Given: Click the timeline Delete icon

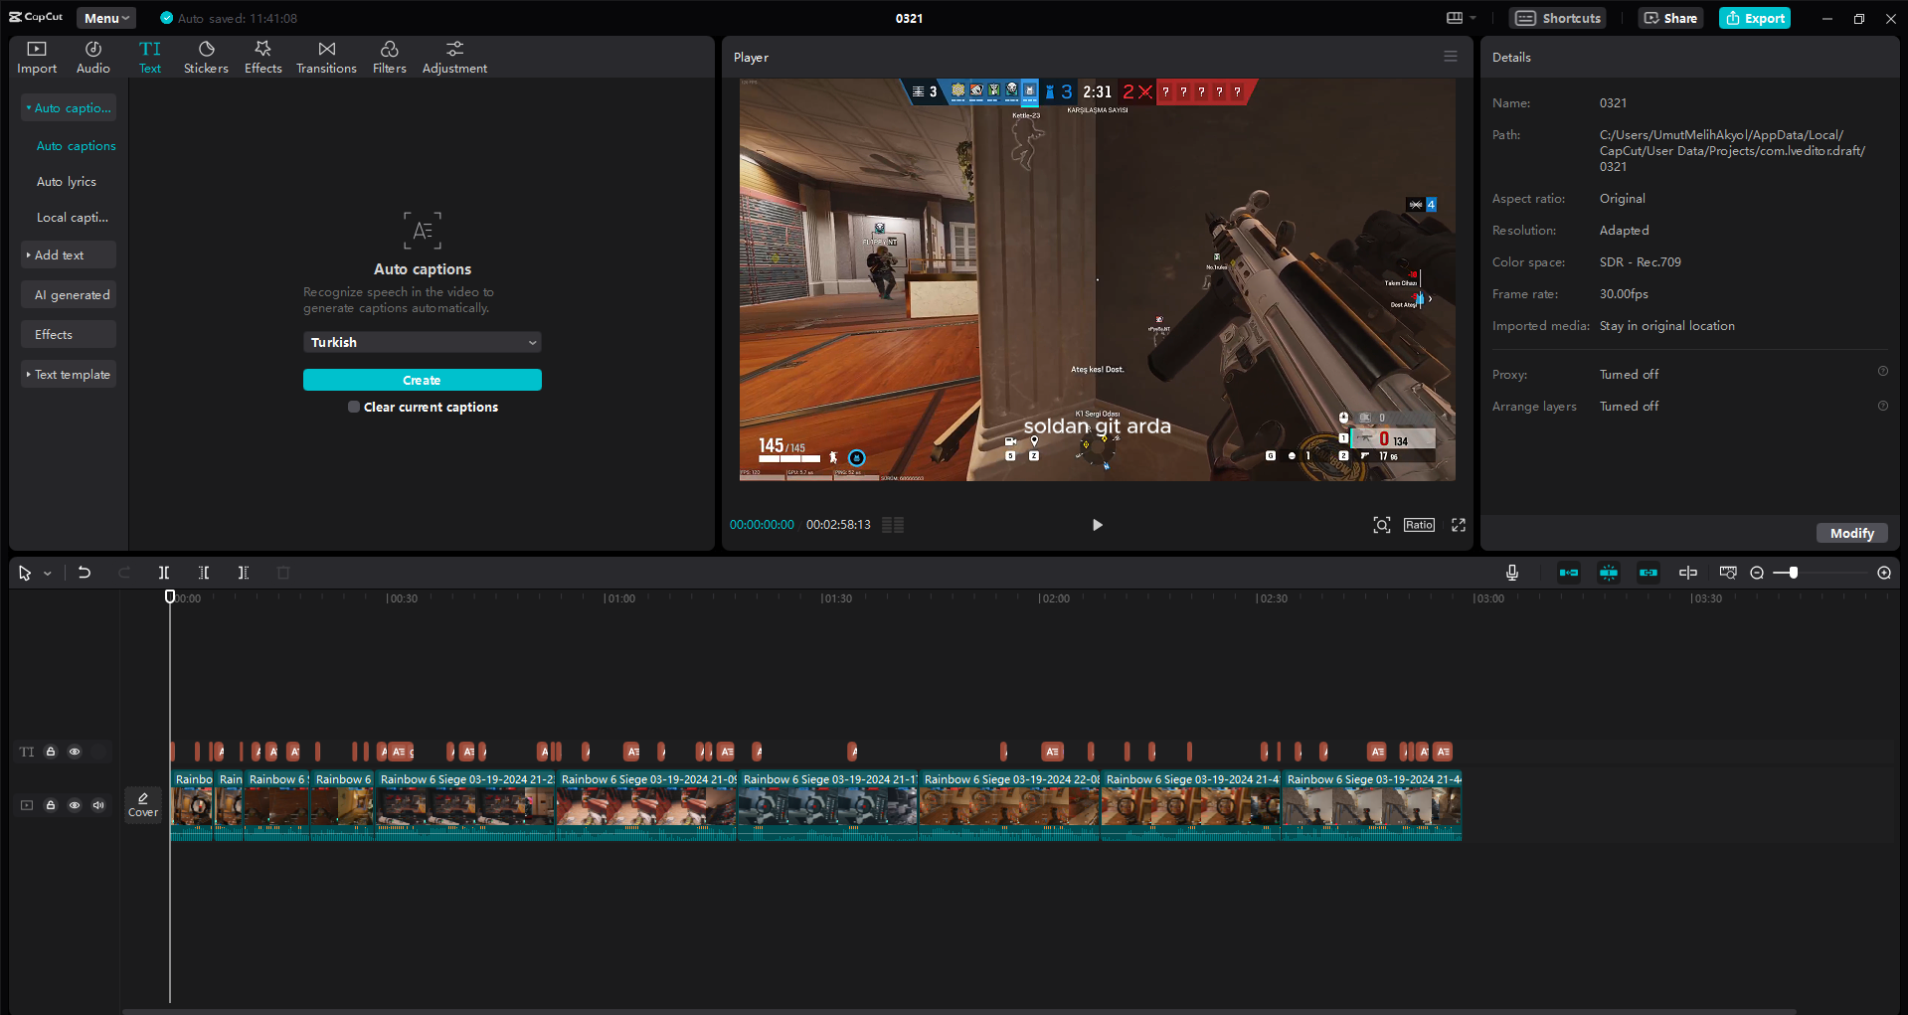Looking at the screenshot, I should click(283, 573).
